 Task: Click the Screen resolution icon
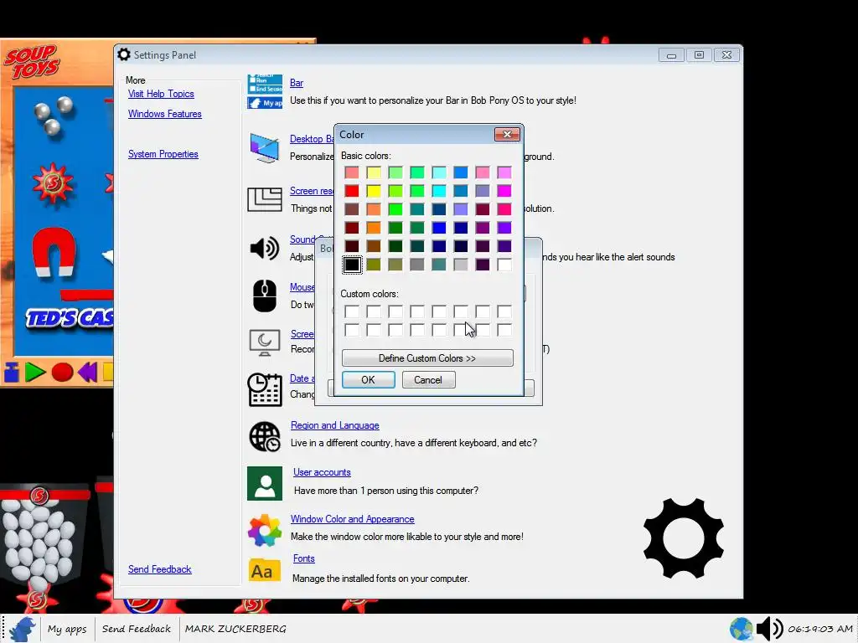[265, 199]
